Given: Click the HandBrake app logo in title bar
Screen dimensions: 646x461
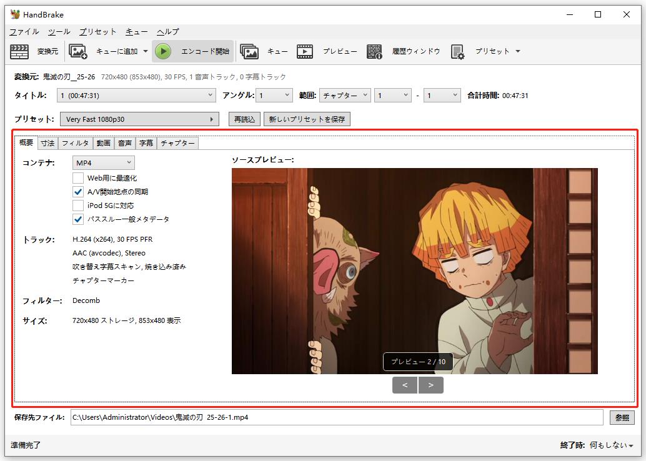Looking at the screenshot, I should [x=15, y=14].
